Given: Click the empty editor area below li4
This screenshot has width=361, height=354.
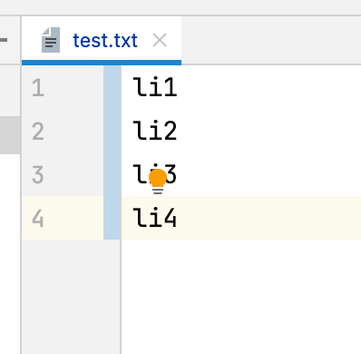Looking at the screenshot, I should pos(241,297).
